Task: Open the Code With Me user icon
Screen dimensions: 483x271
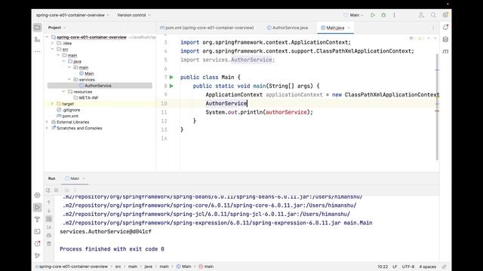Action: click(x=421, y=15)
